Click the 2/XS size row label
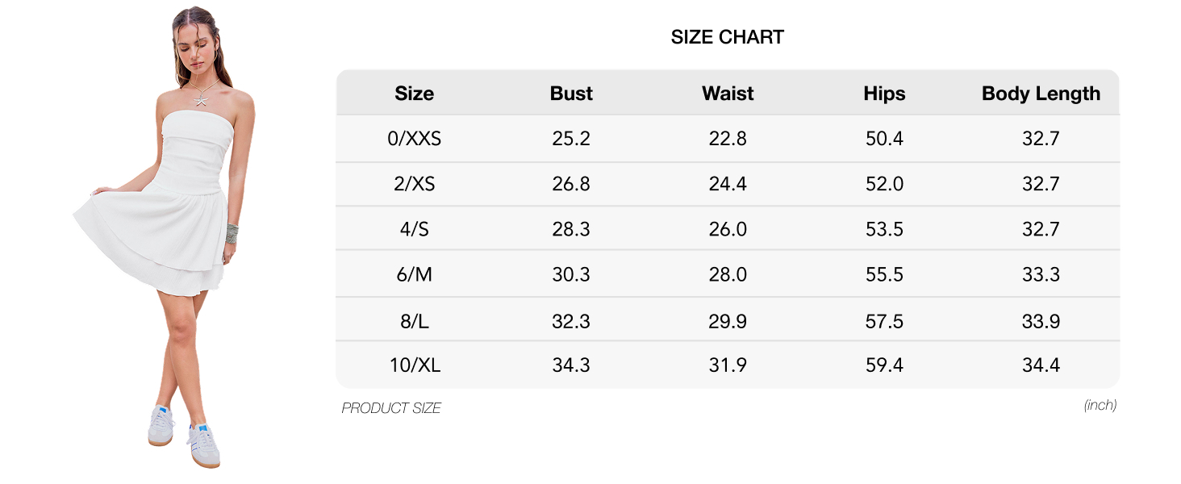The height and width of the screenshot is (484, 1181). tap(414, 184)
